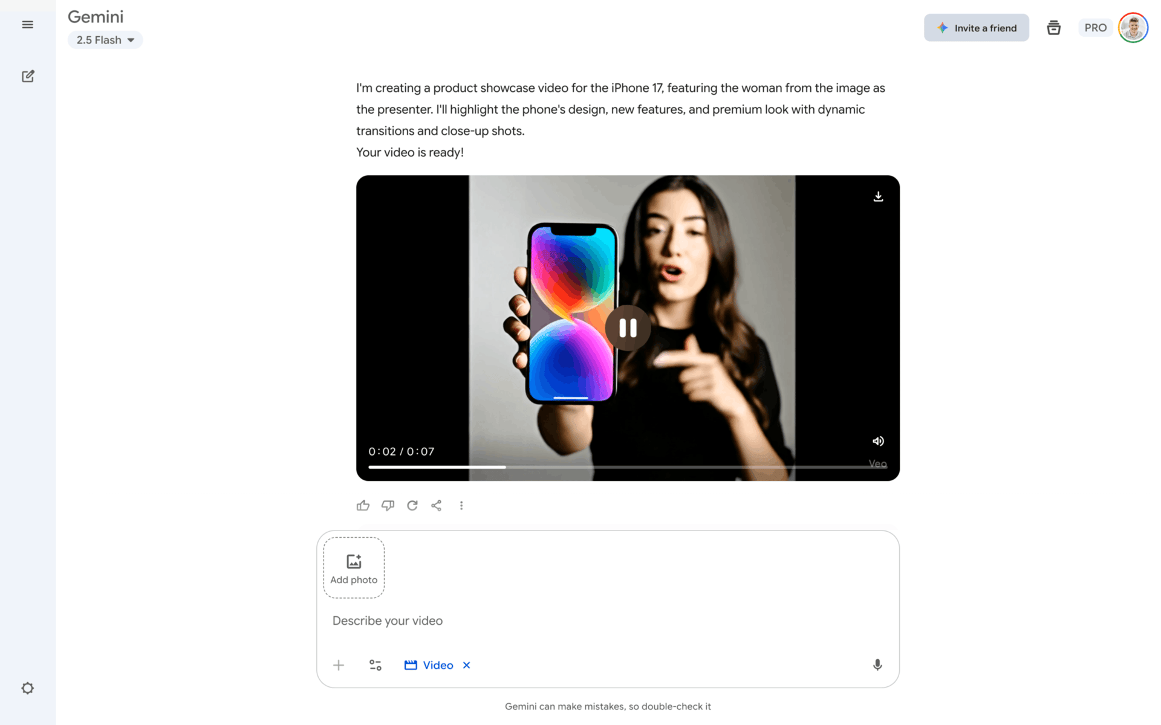Click the Invite a friend button
1161x725 pixels.
(x=976, y=28)
